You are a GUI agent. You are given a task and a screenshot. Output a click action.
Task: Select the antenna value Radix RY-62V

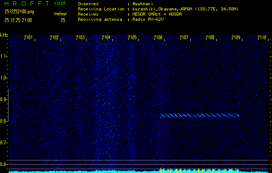click(x=148, y=19)
